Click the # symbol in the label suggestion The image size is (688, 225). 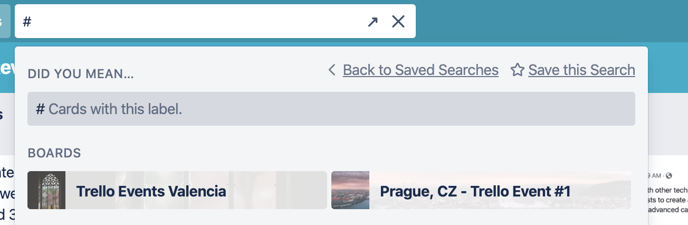40,109
